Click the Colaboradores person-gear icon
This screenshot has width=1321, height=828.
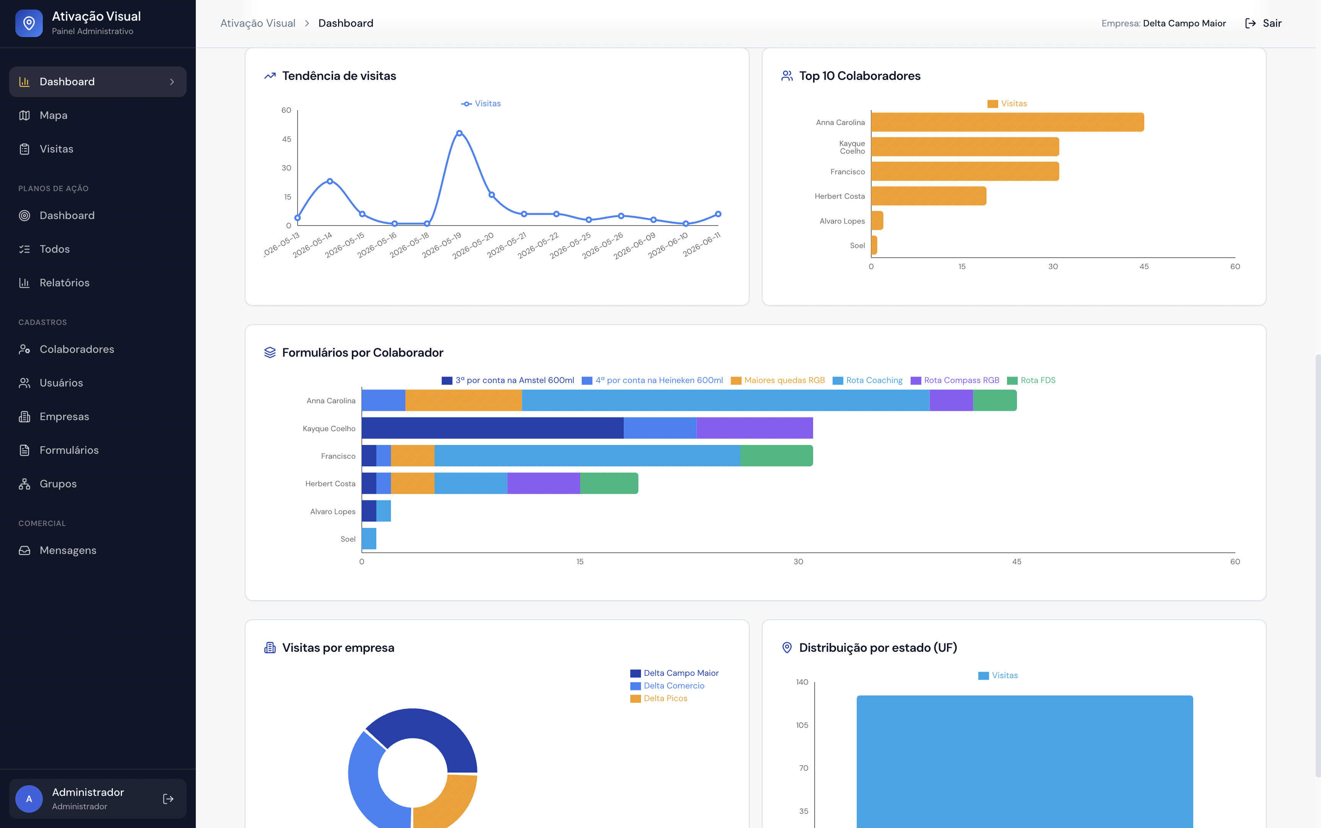click(x=24, y=349)
